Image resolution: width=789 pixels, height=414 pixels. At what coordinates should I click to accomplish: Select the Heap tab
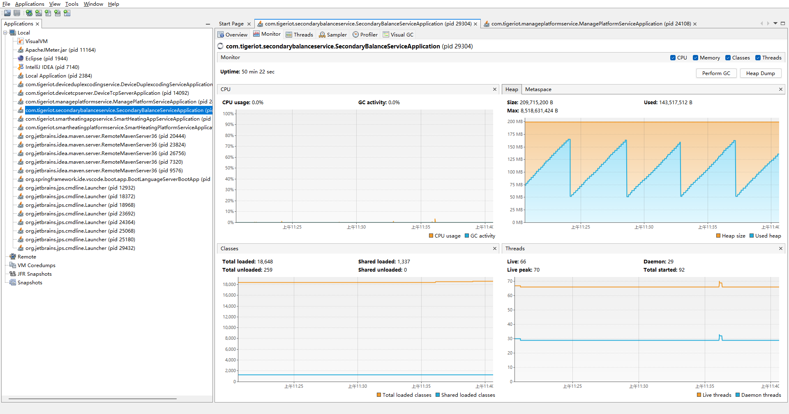pyautogui.click(x=512, y=89)
